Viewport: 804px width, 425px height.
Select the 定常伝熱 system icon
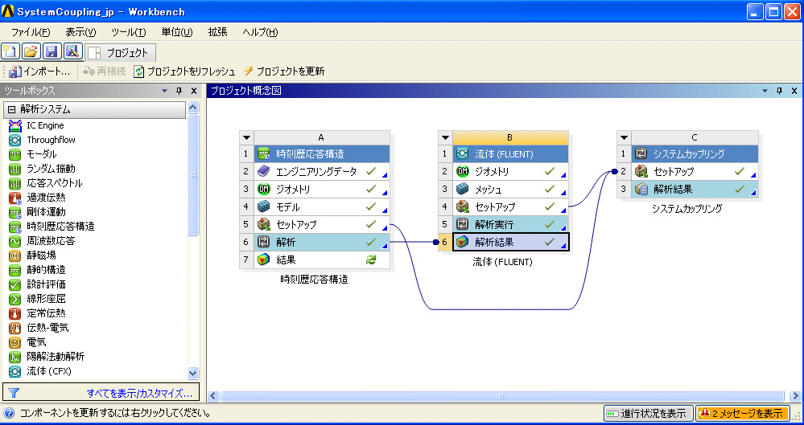click(14, 313)
